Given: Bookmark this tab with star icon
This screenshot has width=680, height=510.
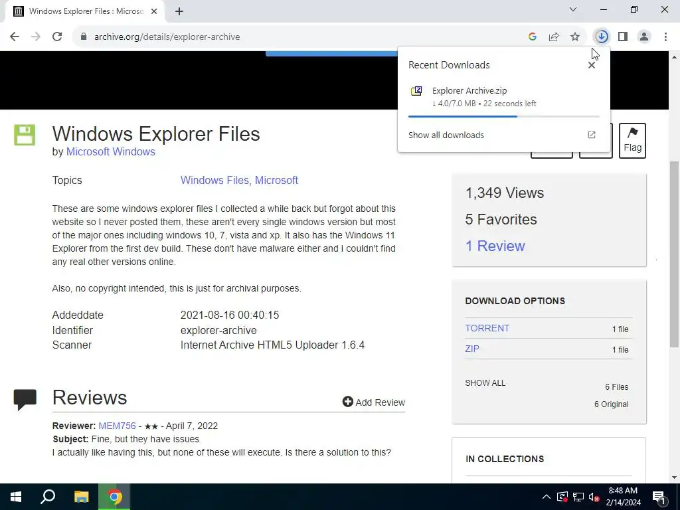Looking at the screenshot, I should (x=575, y=37).
